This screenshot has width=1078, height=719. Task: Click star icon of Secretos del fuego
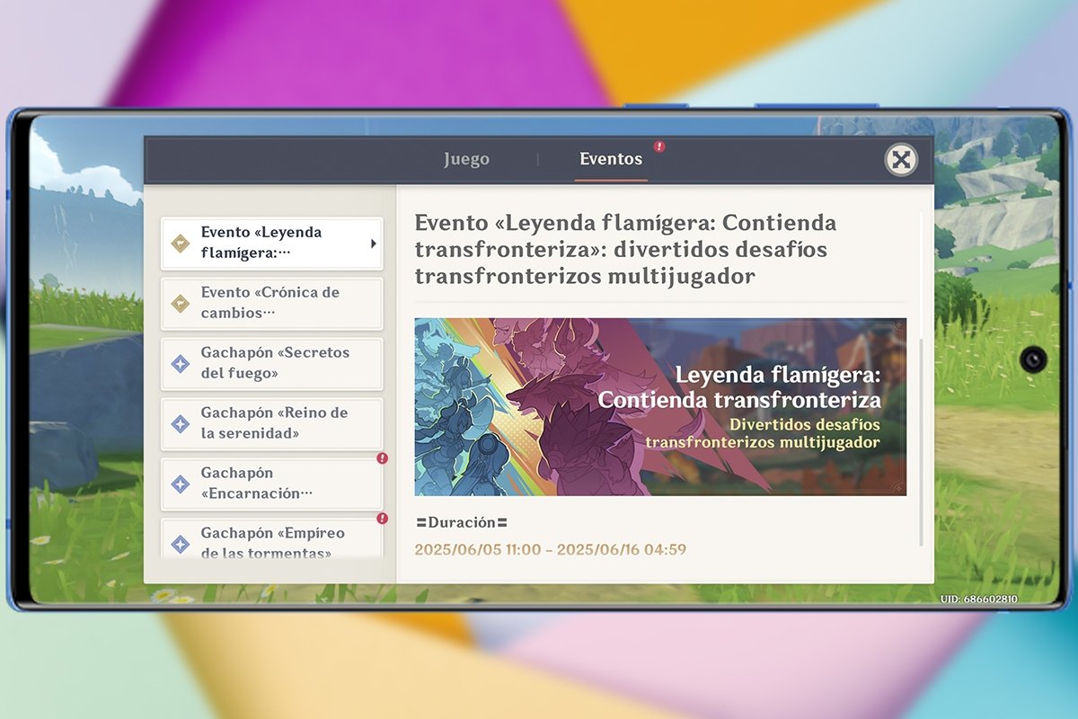point(181,363)
